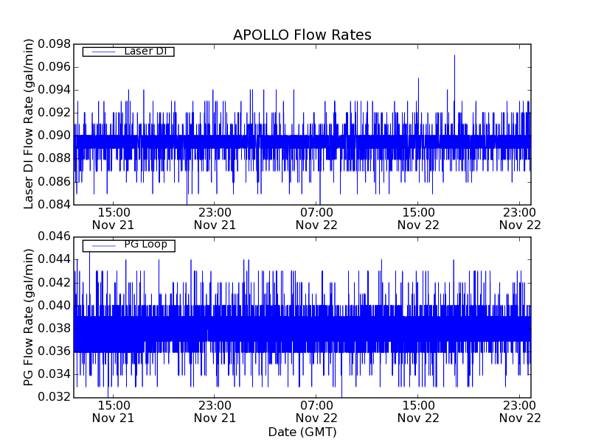Viewport: 590px width, 442px height.
Task: Click top chart's 07:00 Nov 22 tick label
Action: tap(316, 217)
